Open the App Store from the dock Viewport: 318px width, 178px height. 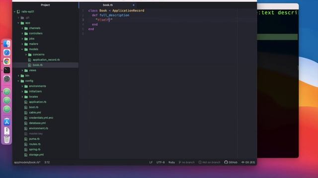pyautogui.click(x=7, y=122)
